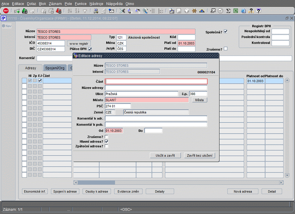Click the tree hierarchy view toolbar icon

(160, 11)
